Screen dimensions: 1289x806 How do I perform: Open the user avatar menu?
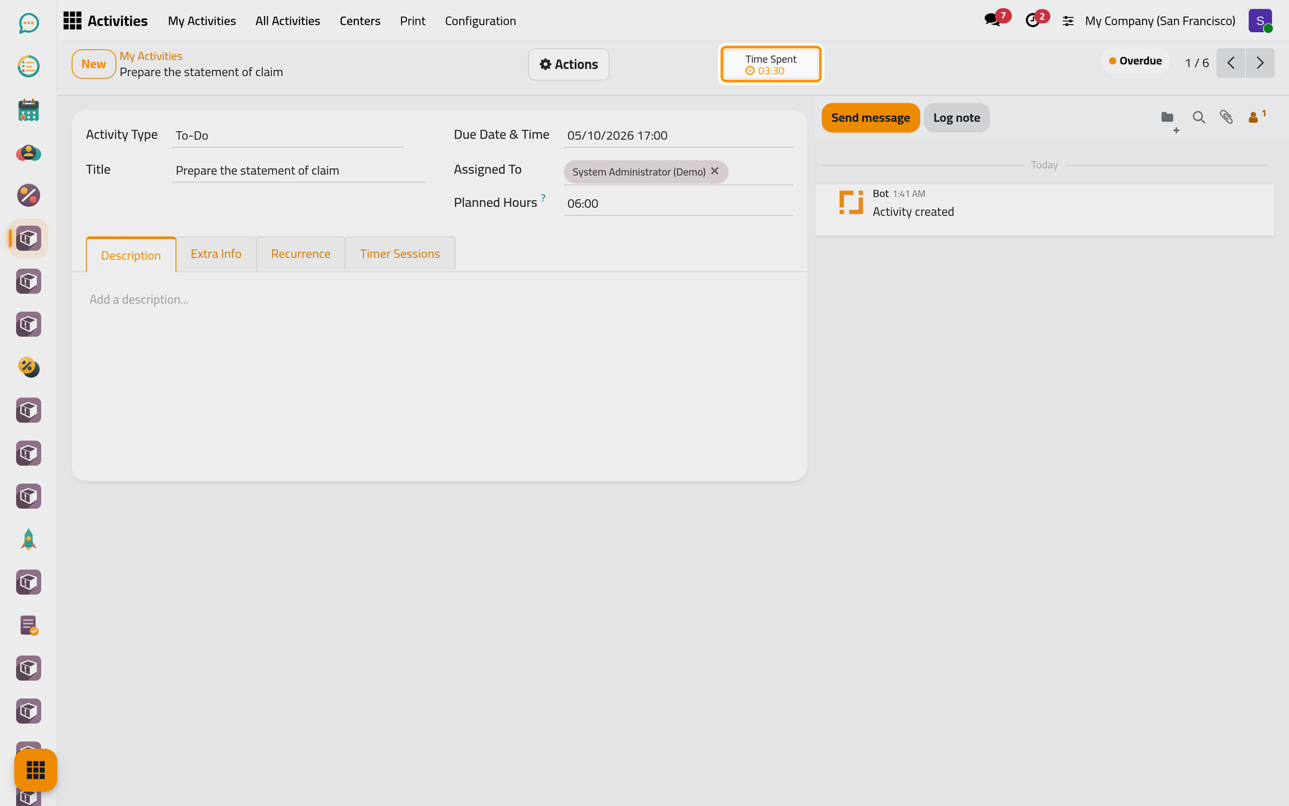1260,21
